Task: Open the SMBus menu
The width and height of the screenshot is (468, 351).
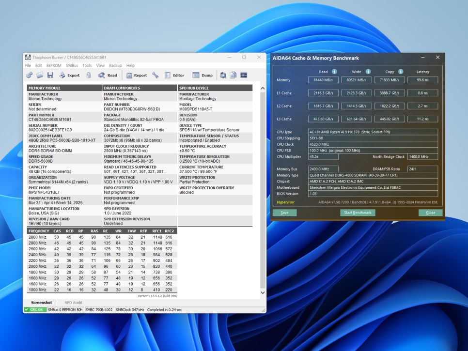Action: click(72, 66)
